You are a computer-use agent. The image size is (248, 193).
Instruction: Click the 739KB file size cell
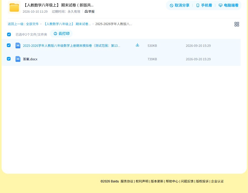point(152,59)
